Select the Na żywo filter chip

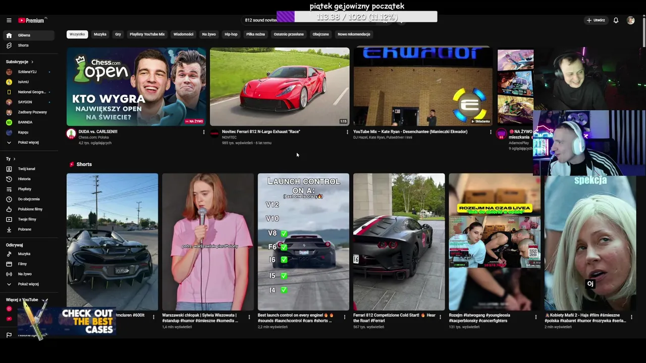point(209,34)
